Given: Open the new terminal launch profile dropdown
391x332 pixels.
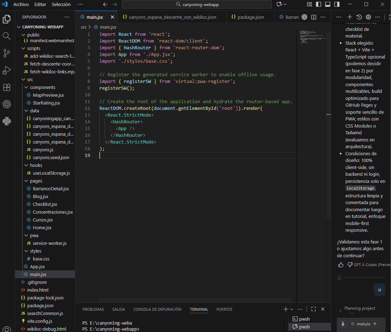Looking at the screenshot, I should pos(292,309).
